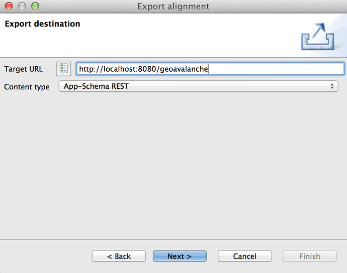This screenshot has height=273, width=347.
Task: Open the Content type dropdown
Action: 198,86
